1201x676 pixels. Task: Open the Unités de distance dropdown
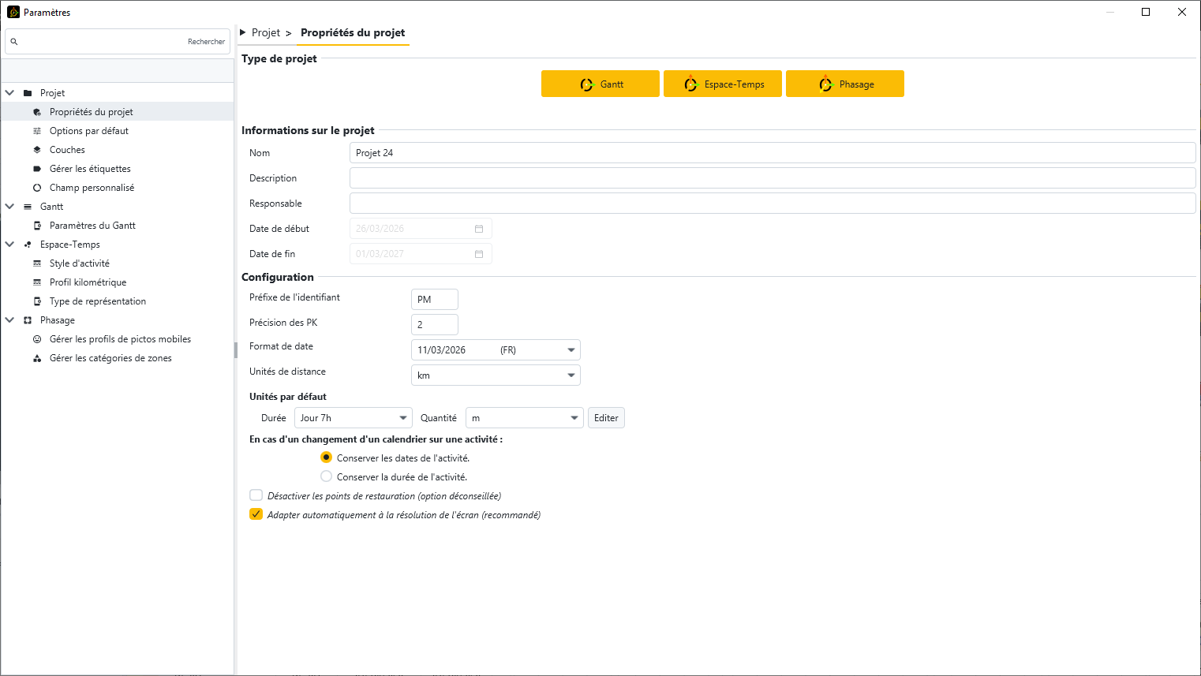point(571,375)
